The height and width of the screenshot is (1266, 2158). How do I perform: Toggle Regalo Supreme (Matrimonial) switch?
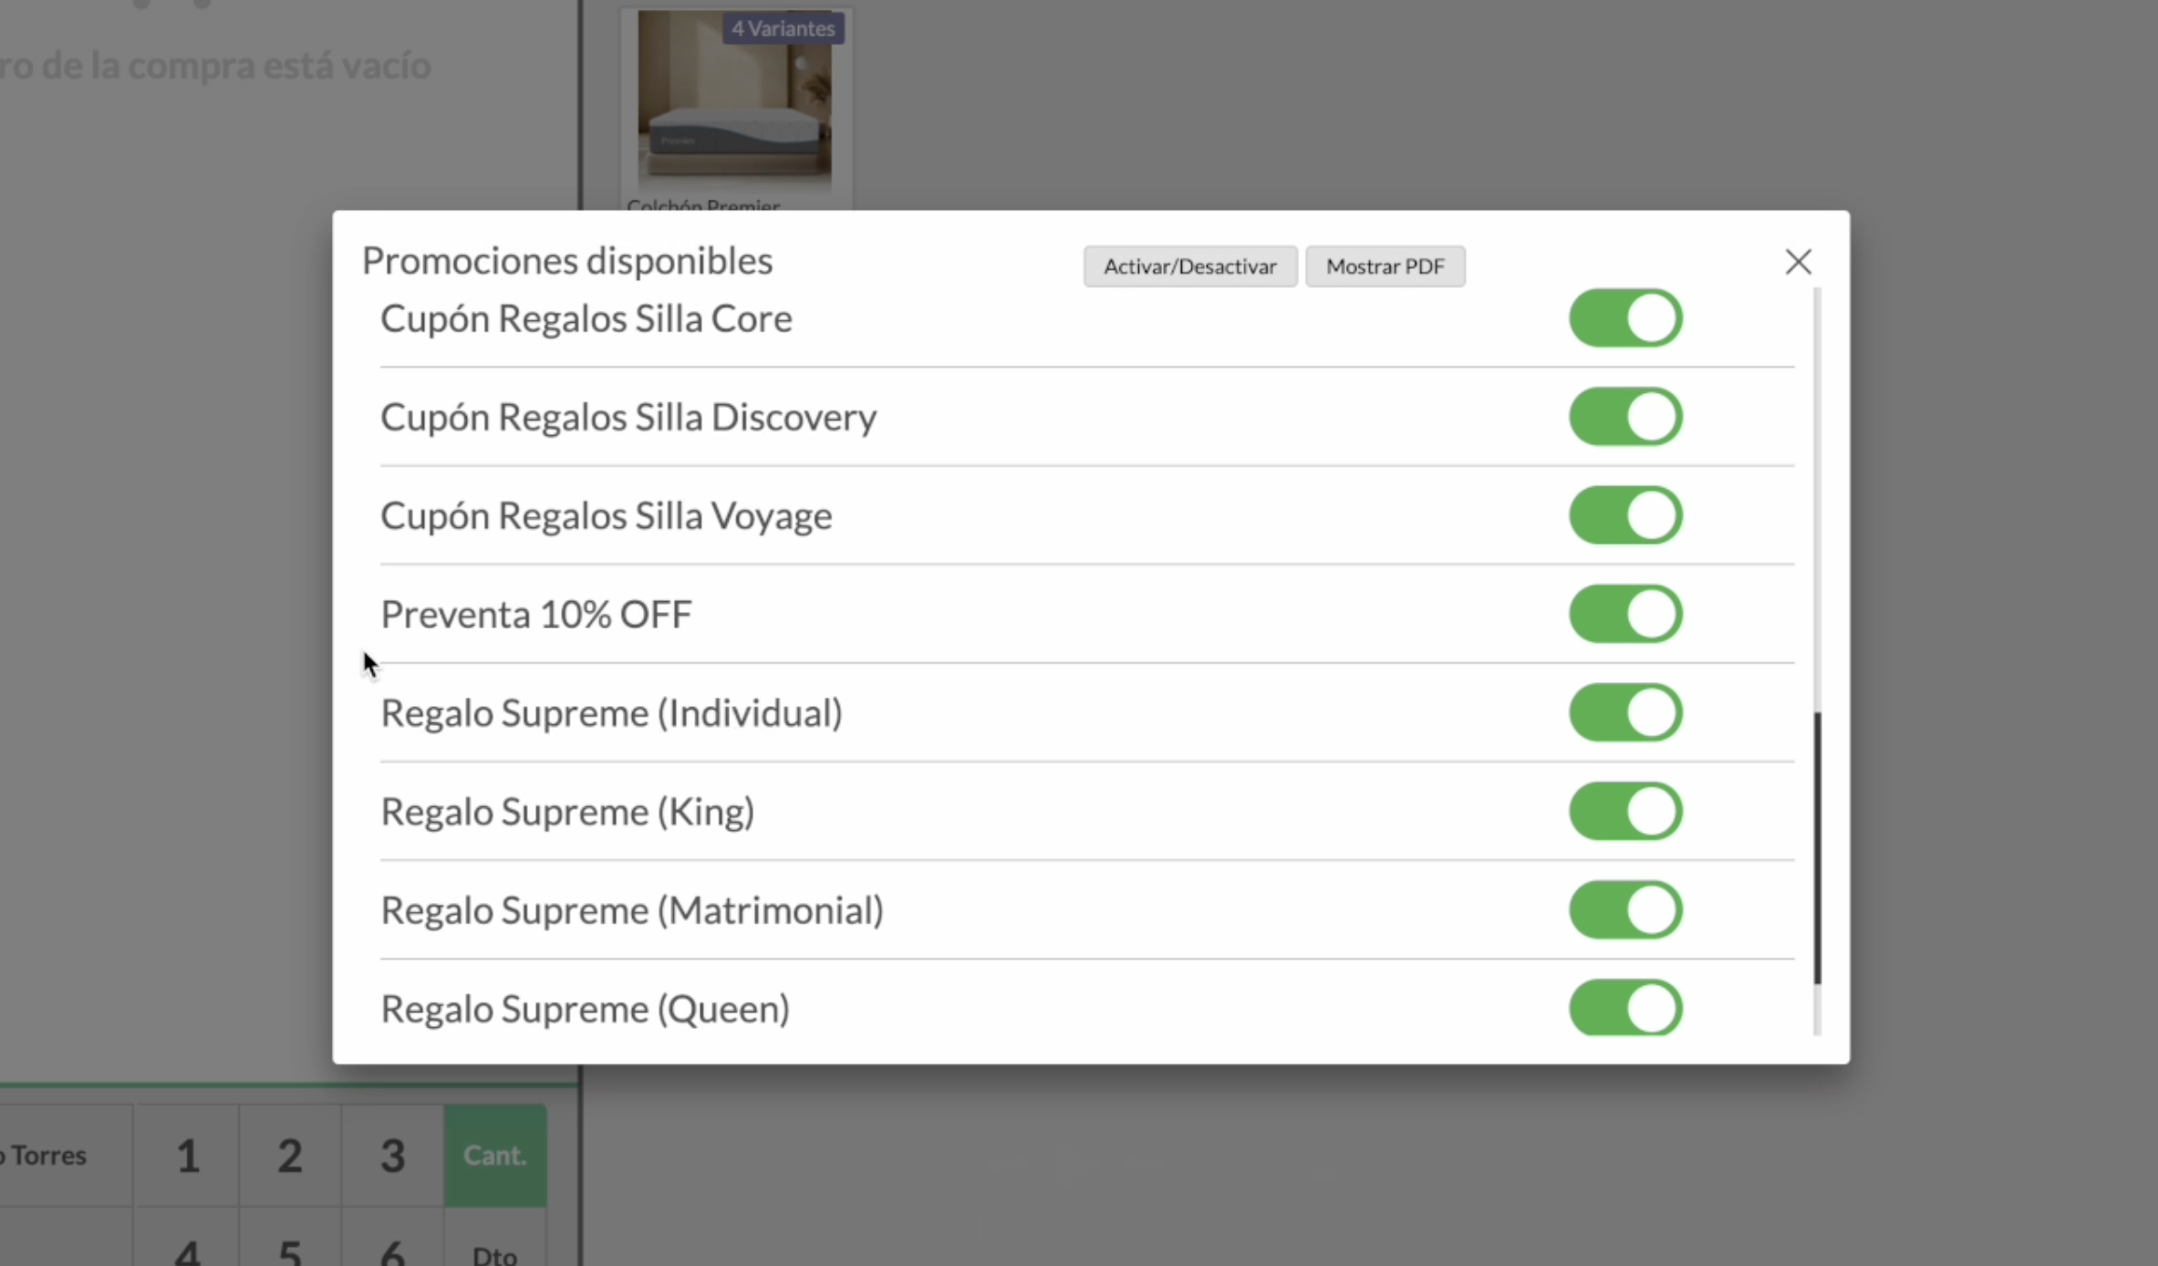tap(1625, 909)
